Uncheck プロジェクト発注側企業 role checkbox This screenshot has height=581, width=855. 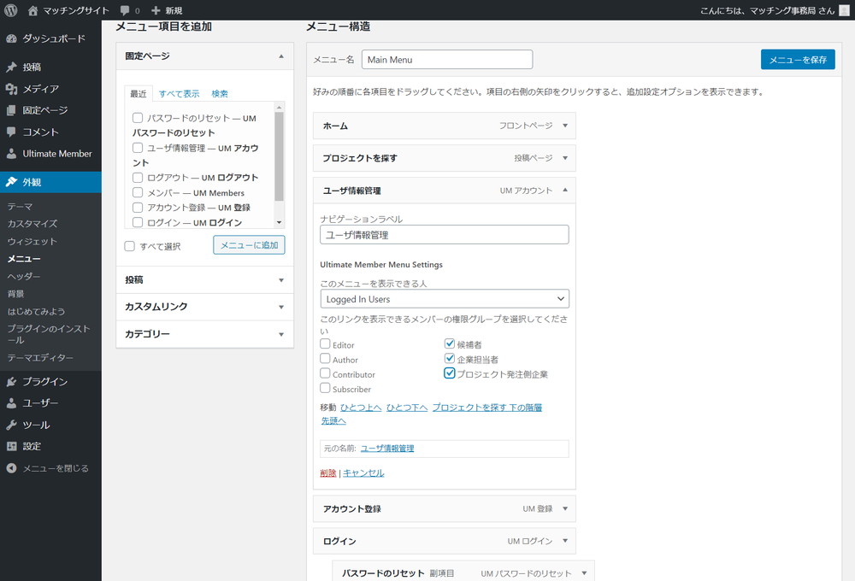[x=450, y=373]
